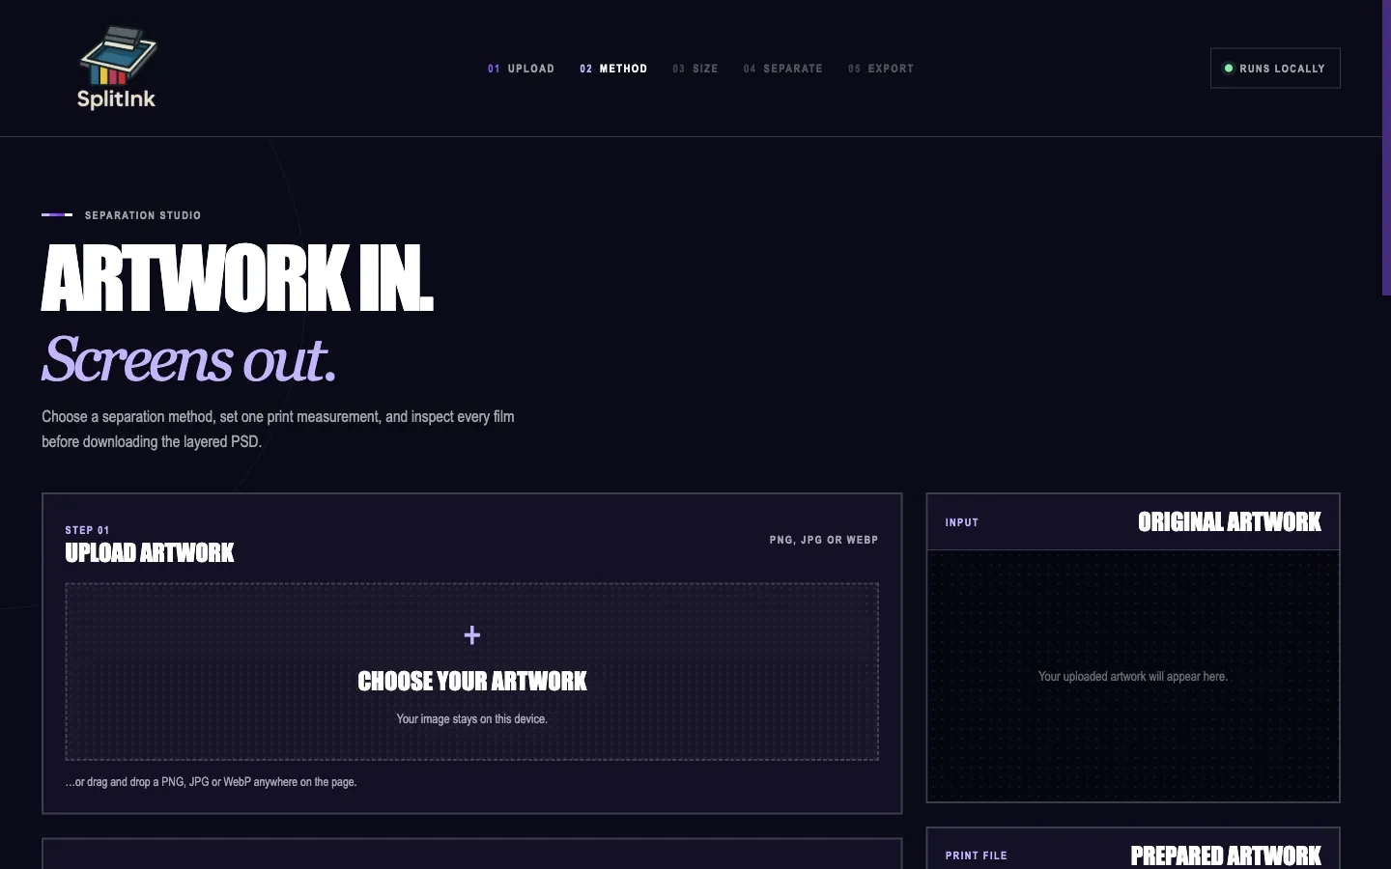Image resolution: width=1391 pixels, height=869 pixels.
Task: Click the drag and drop hint text
Action: (211, 782)
